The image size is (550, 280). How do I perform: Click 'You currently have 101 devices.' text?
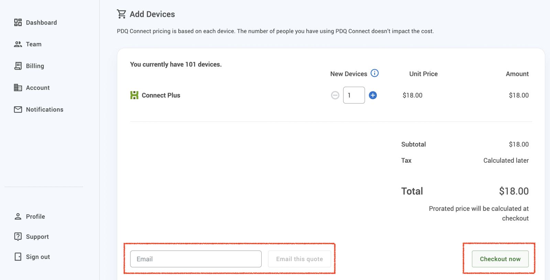176,64
